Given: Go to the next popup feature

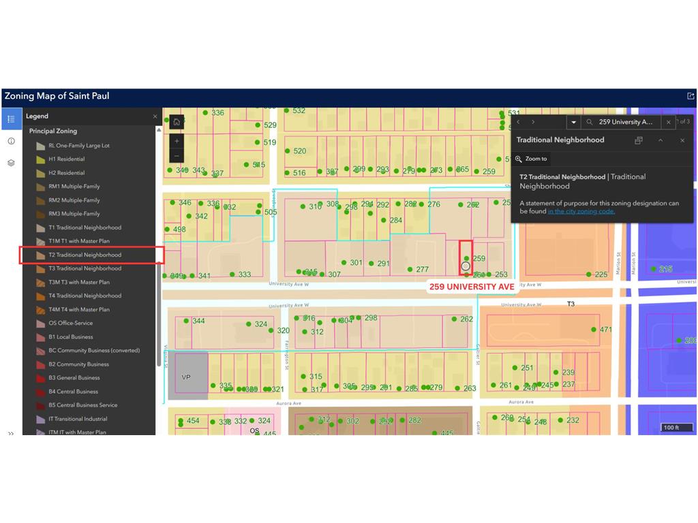Looking at the screenshot, I should (x=533, y=122).
